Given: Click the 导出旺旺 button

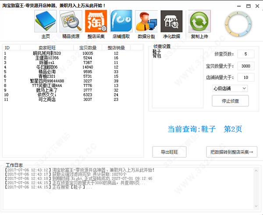Looking at the screenshot, I should coord(169,152).
